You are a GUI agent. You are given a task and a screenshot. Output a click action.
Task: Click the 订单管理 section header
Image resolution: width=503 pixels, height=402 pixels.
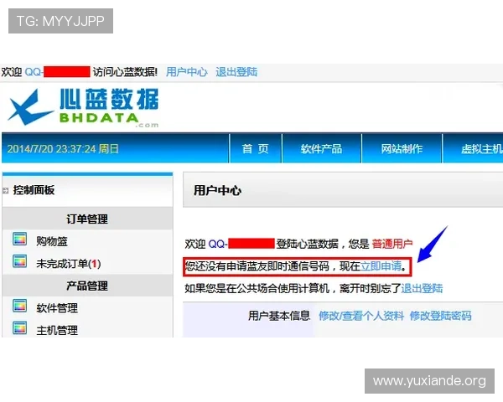tap(87, 219)
